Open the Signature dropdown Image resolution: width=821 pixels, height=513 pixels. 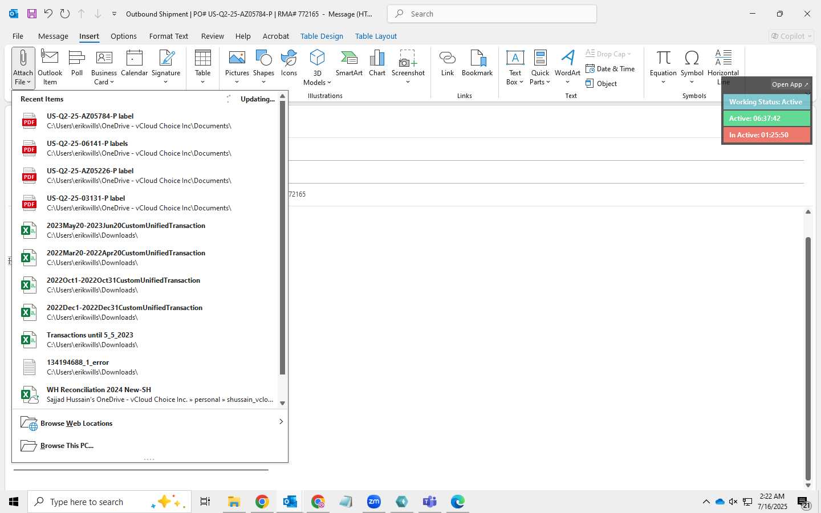pos(166,68)
